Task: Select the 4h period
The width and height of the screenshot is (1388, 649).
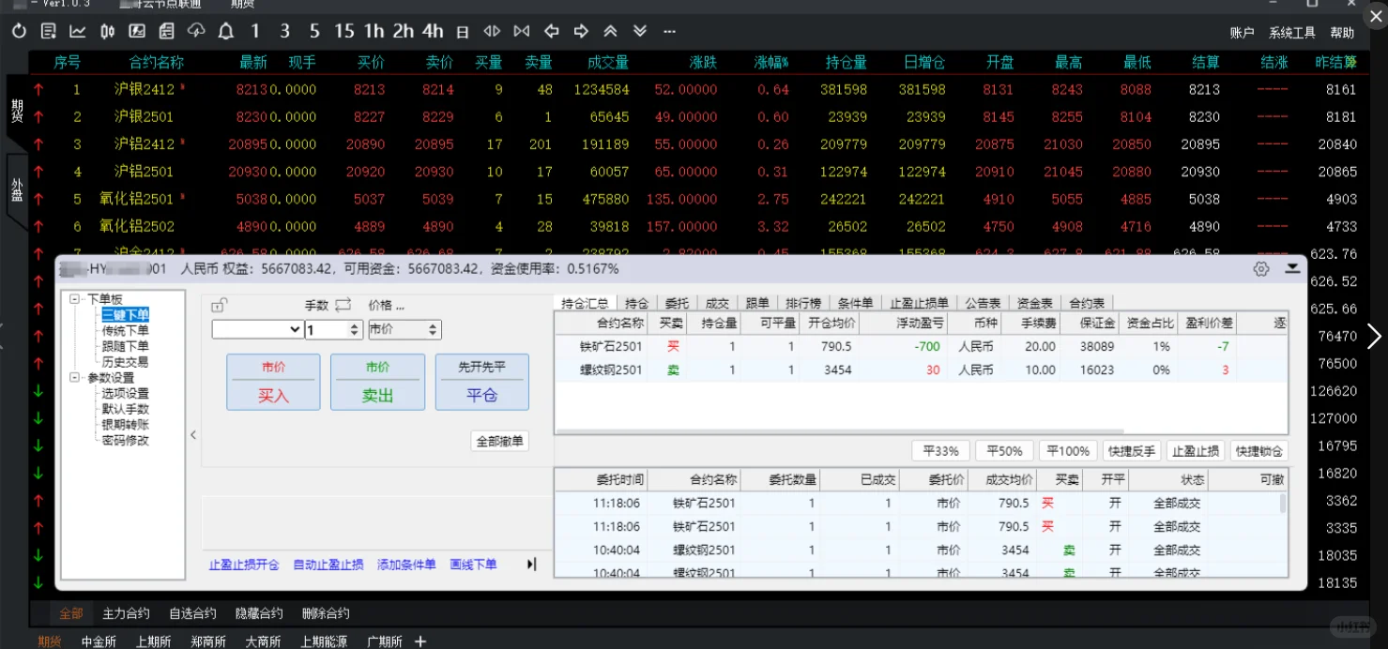Action: (x=433, y=31)
